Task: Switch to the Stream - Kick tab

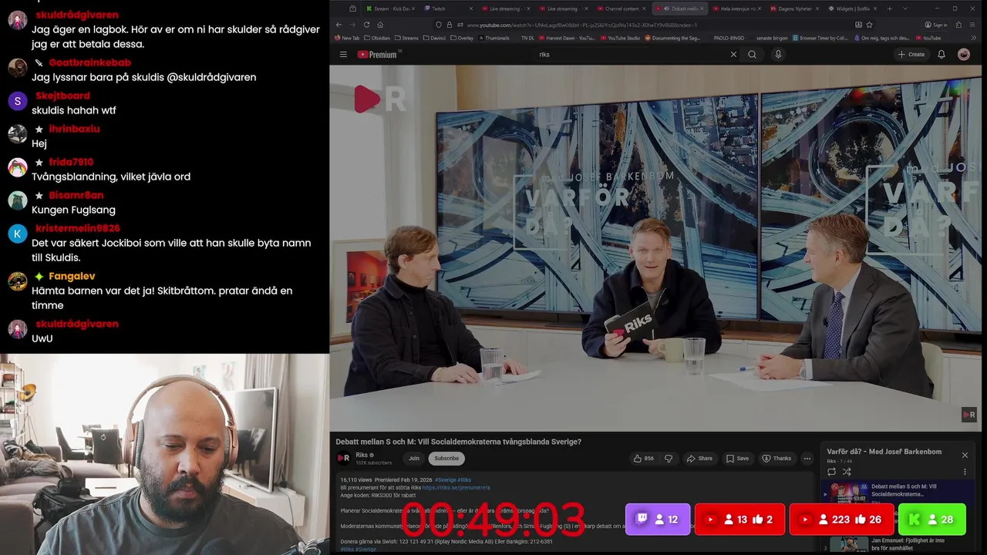Action: tap(390, 8)
